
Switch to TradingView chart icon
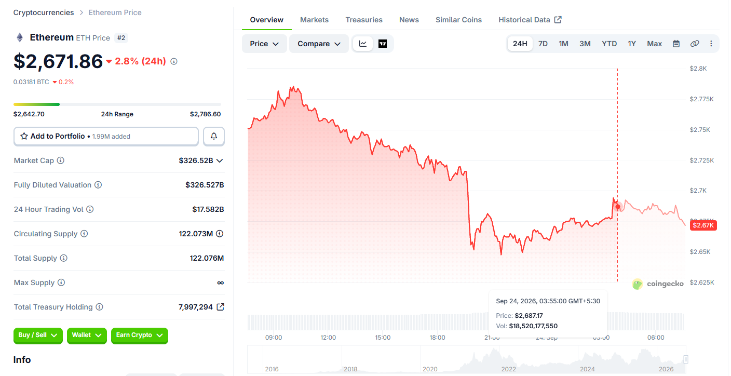coord(383,44)
